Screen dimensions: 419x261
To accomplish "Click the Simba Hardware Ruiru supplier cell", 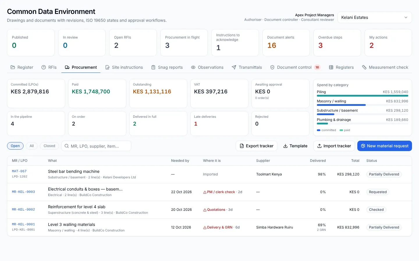I will 275,227.
